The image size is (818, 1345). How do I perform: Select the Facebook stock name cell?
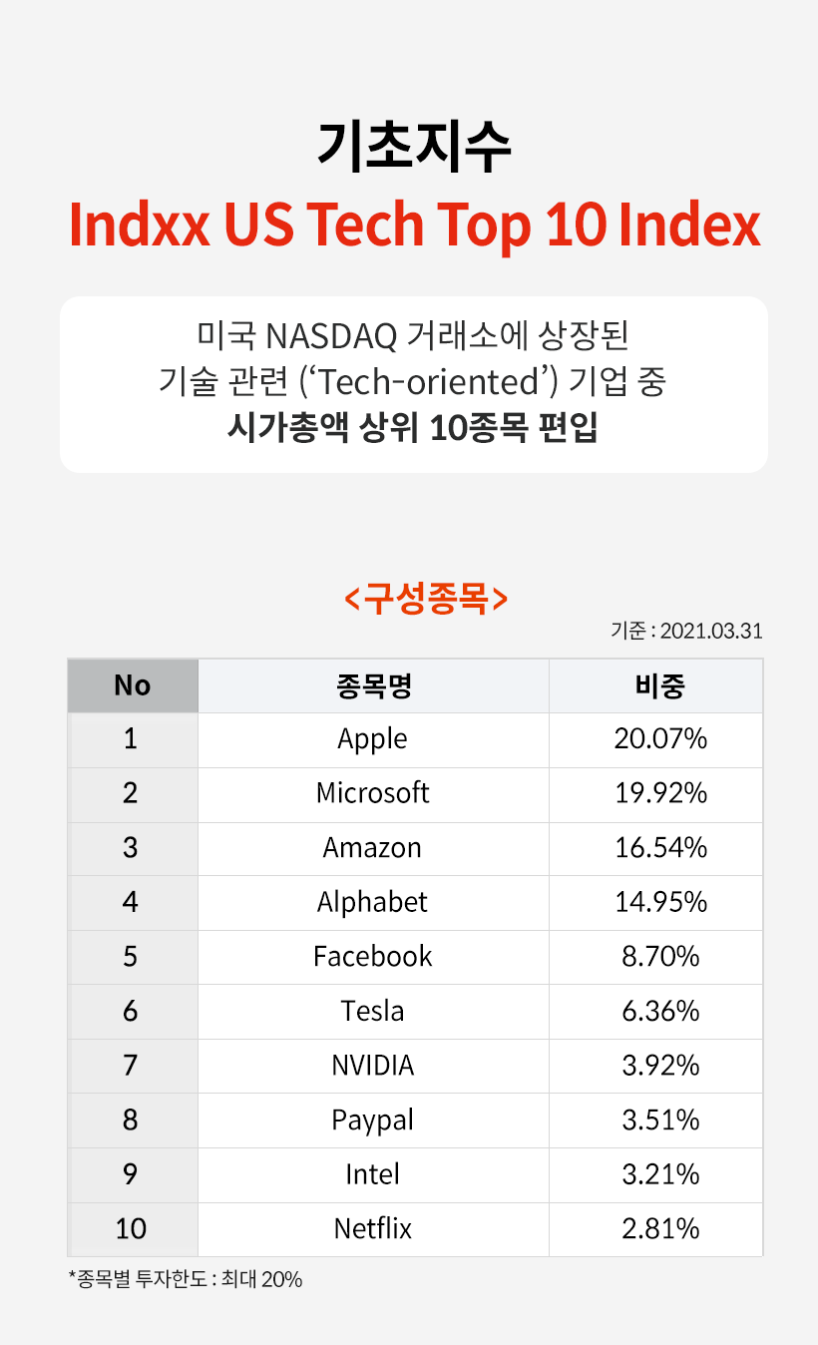click(372, 956)
